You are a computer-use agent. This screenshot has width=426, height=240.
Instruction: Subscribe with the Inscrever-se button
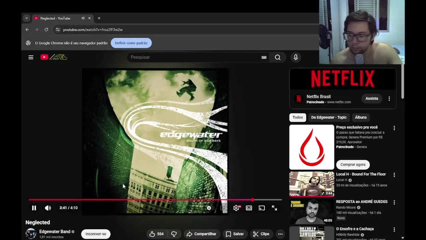(x=96, y=234)
